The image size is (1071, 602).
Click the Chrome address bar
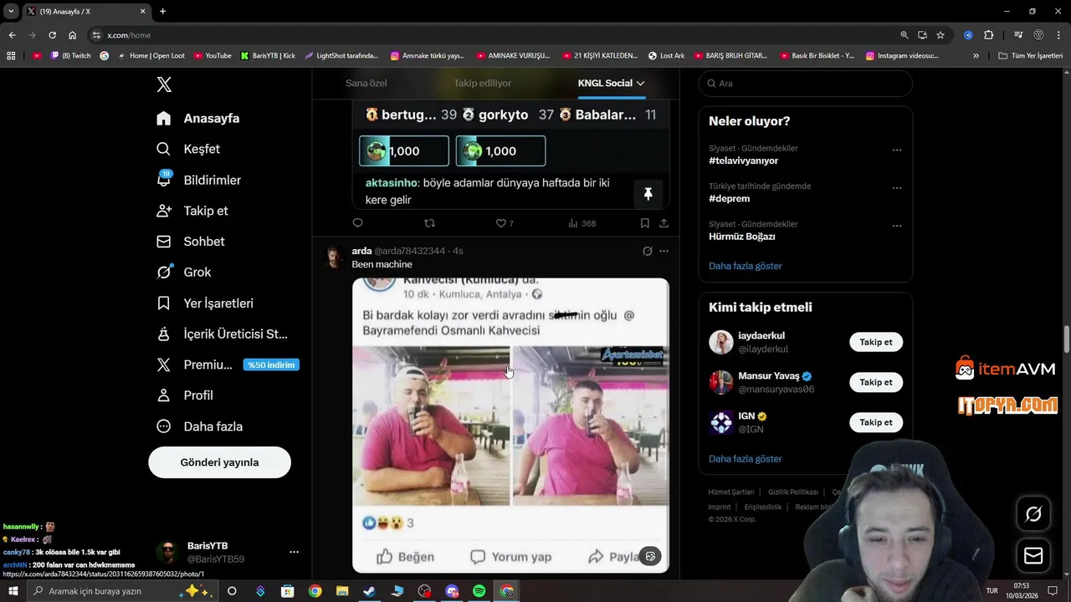click(x=494, y=35)
